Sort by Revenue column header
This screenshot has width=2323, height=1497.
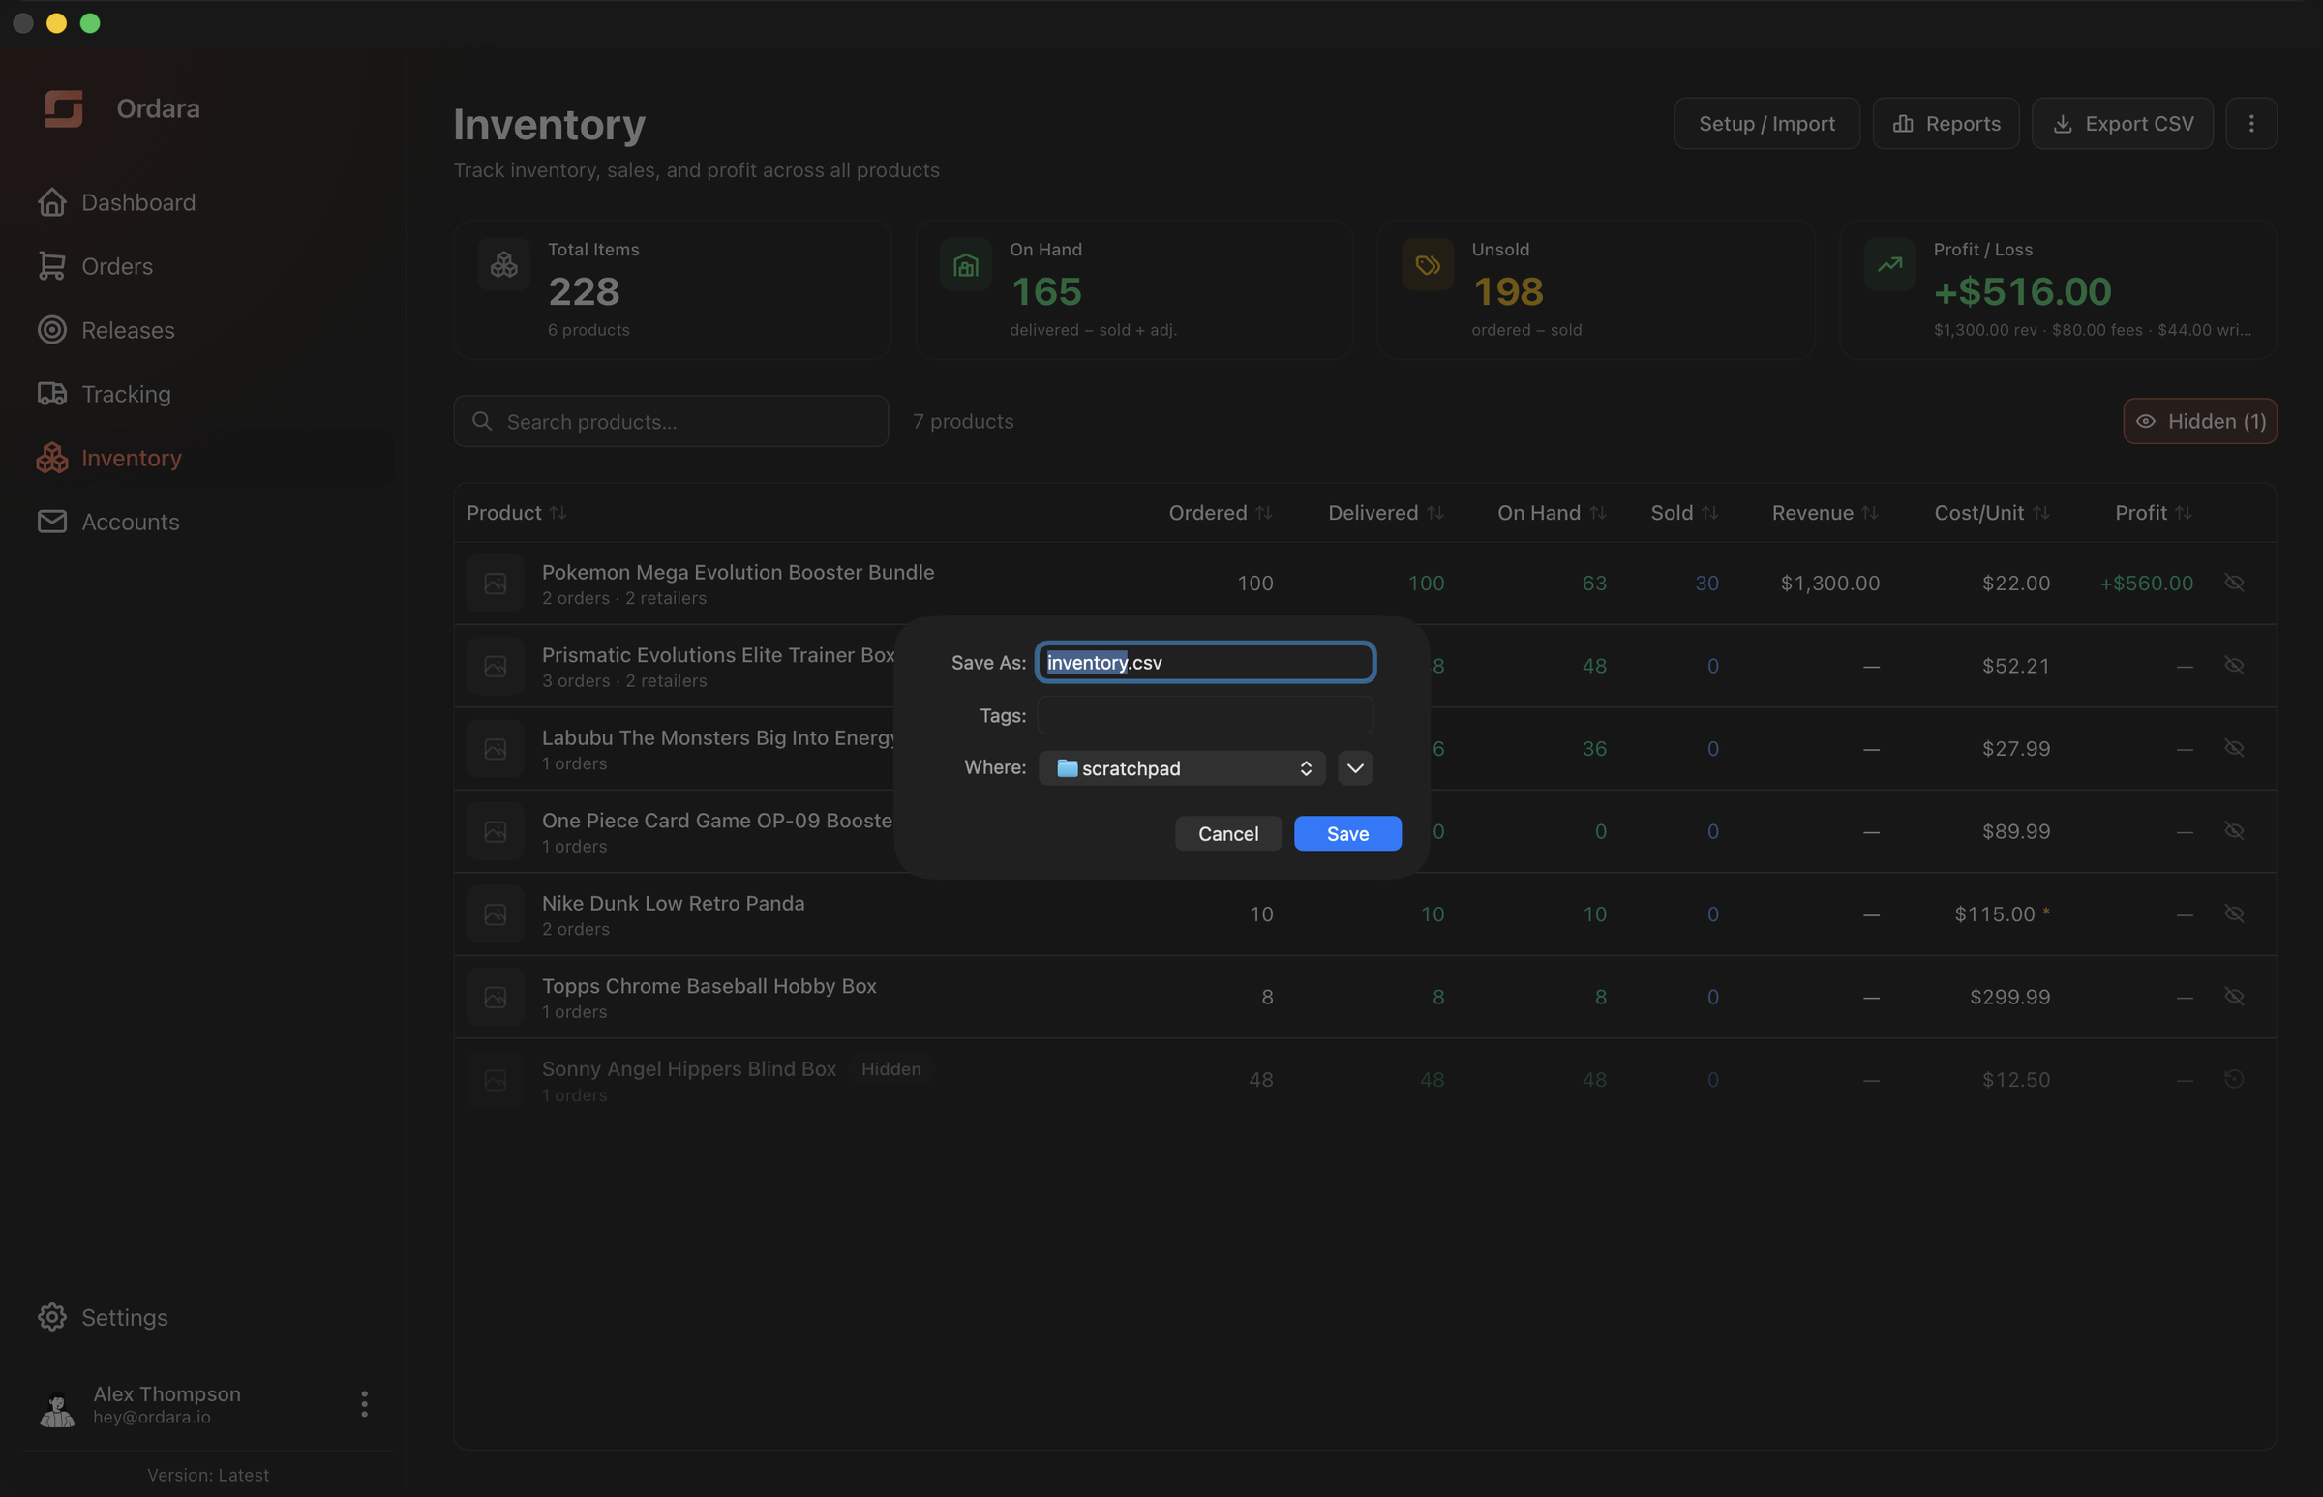[1825, 512]
